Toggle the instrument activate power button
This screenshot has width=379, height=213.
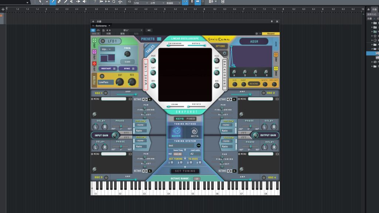pos(93,30)
